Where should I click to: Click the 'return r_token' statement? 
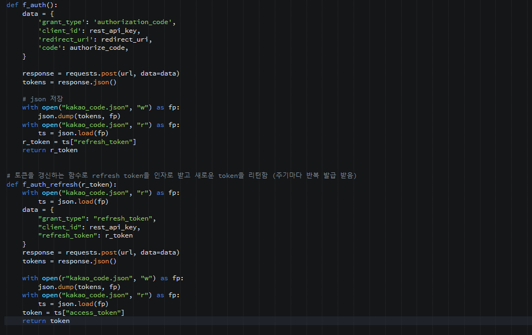click(50, 150)
